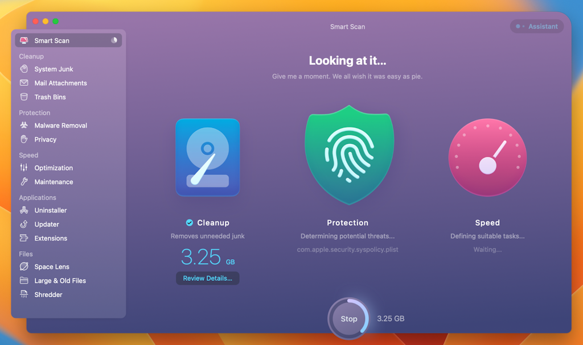Open Extensions via its puzzle icon

pyautogui.click(x=24, y=238)
